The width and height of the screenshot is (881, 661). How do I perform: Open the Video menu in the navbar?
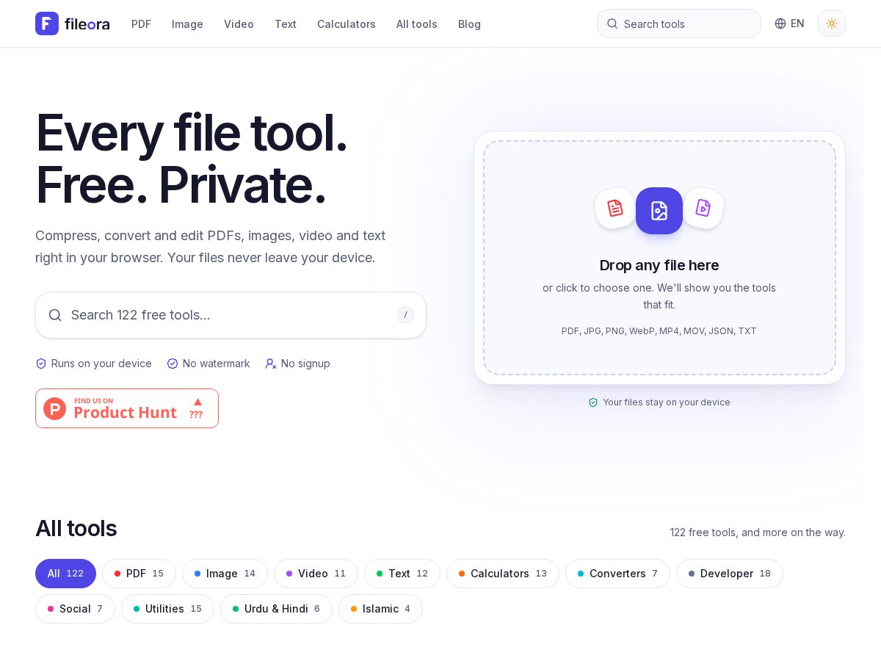239,24
